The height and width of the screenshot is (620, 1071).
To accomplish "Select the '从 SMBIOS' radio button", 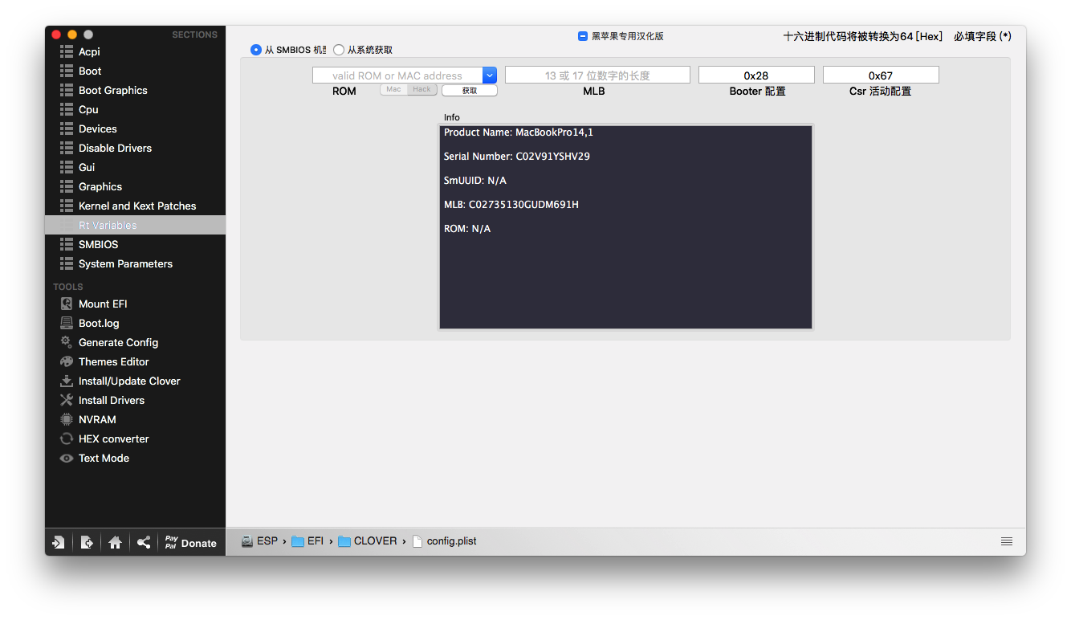I will coord(256,50).
